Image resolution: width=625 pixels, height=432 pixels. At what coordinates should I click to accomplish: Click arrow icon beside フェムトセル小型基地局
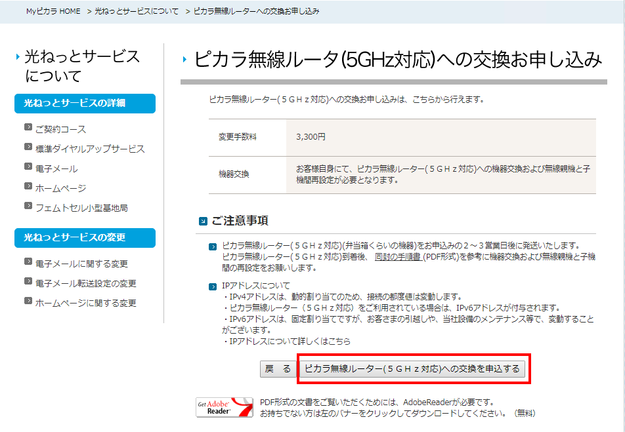coord(28,205)
